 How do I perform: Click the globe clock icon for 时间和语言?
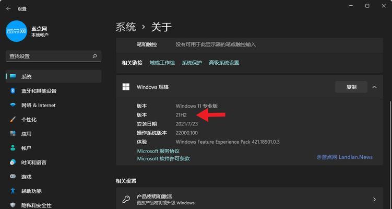(13, 162)
